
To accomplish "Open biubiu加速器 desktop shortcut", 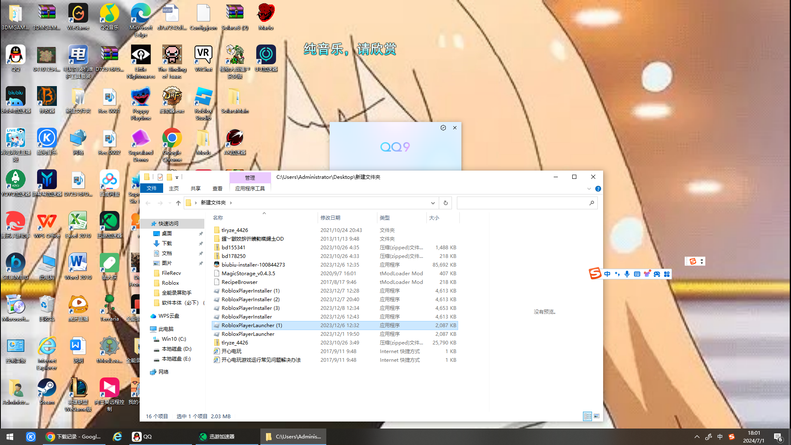I will click(x=16, y=100).
